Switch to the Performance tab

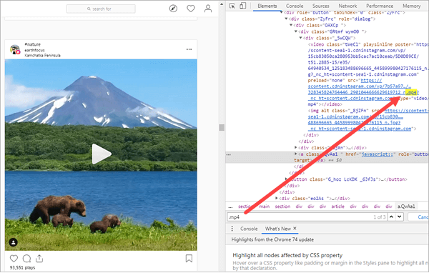coord(380,6)
